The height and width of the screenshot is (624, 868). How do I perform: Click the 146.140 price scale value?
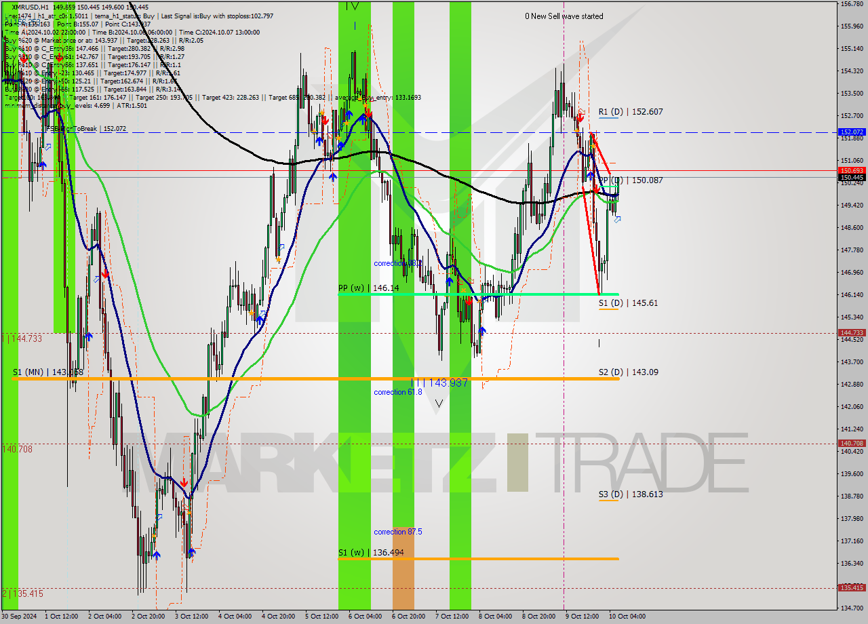point(852,295)
